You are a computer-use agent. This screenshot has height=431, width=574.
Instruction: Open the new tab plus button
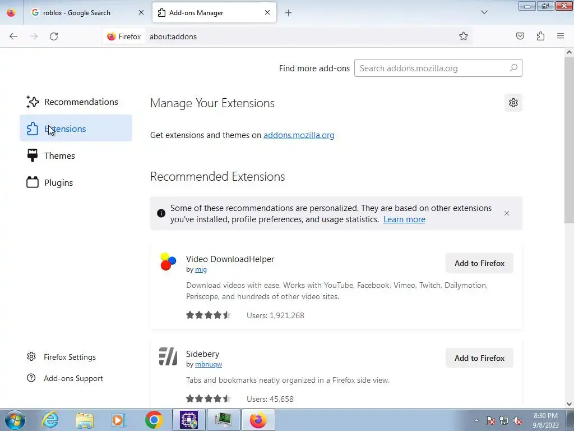point(289,13)
